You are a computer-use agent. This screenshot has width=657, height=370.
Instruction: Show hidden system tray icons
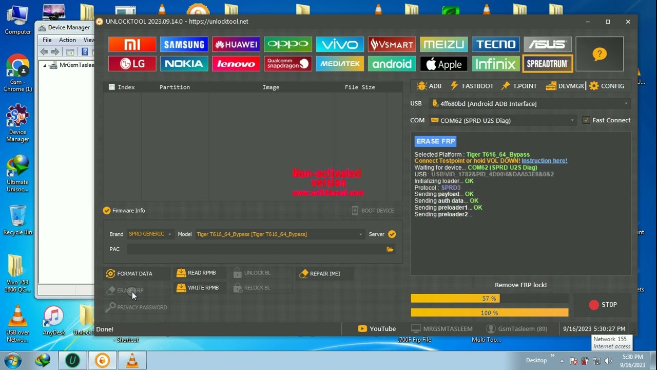click(562, 361)
